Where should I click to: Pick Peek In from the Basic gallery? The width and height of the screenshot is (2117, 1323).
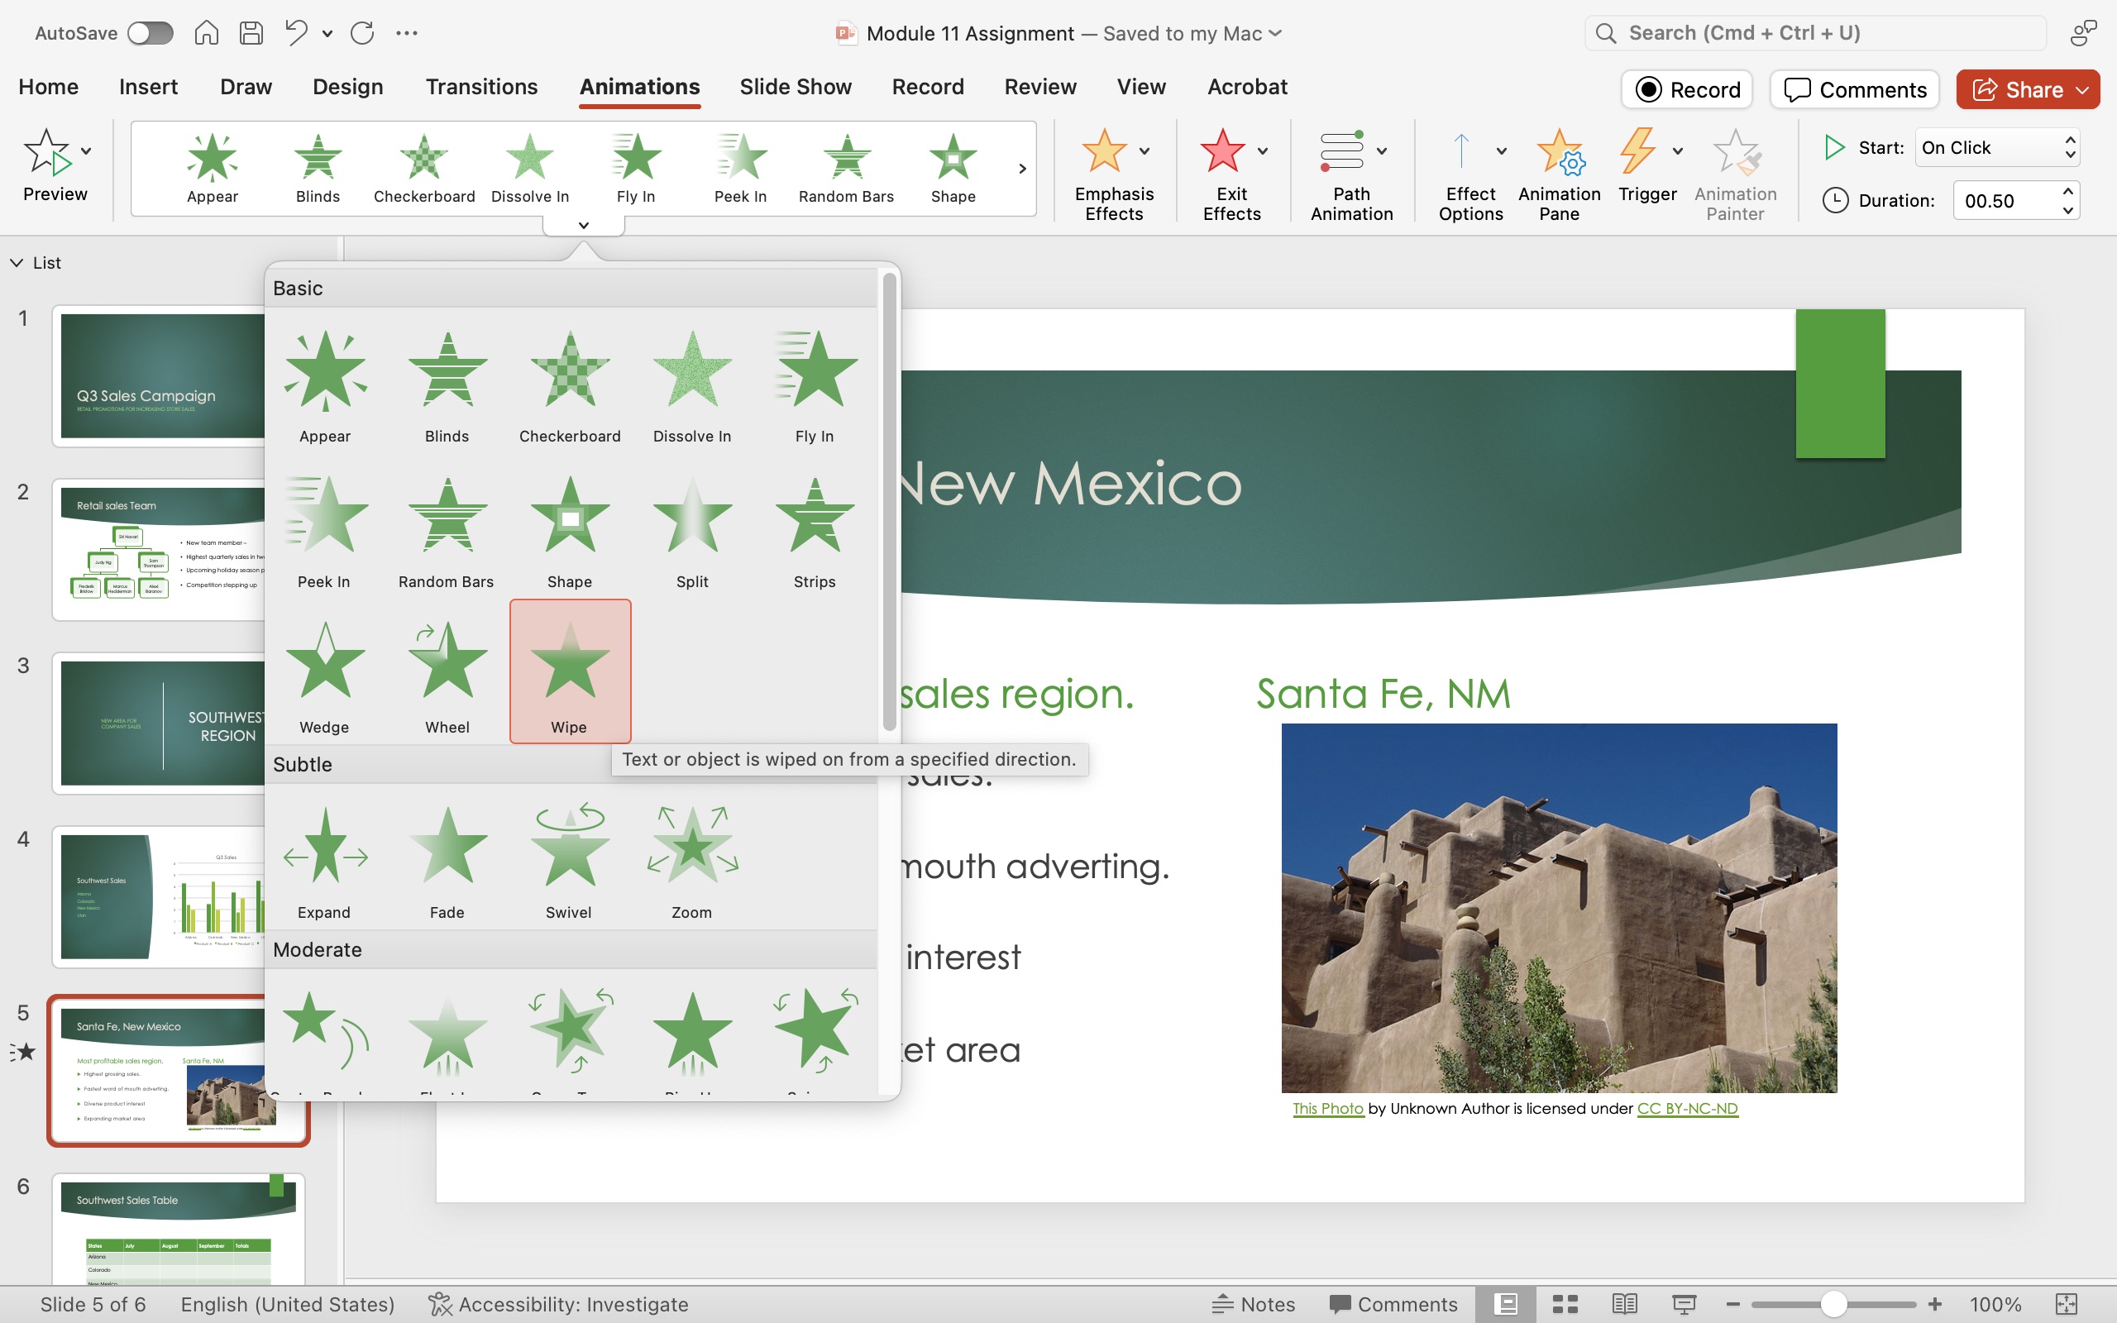324,531
